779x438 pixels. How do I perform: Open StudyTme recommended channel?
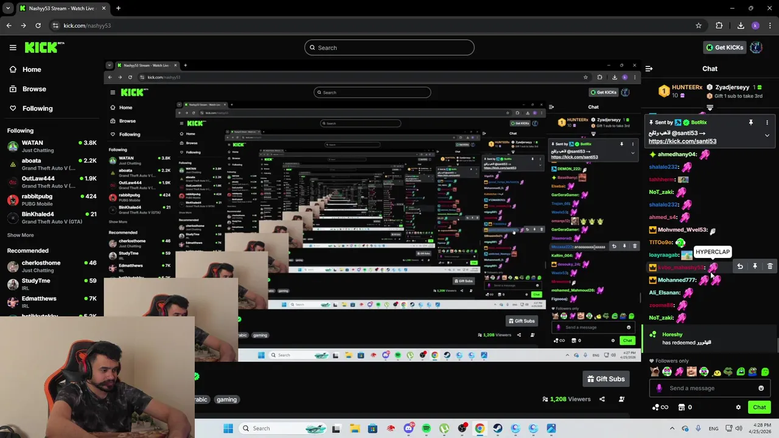(x=52, y=284)
